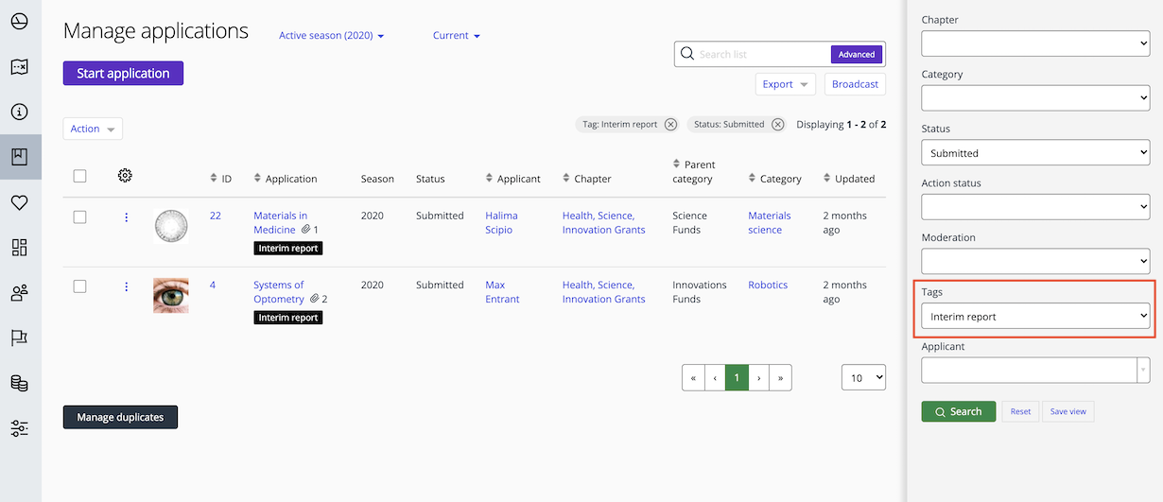Click the Start application button
Viewport: 1163px width, 502px height.
(x=123, y=74)
